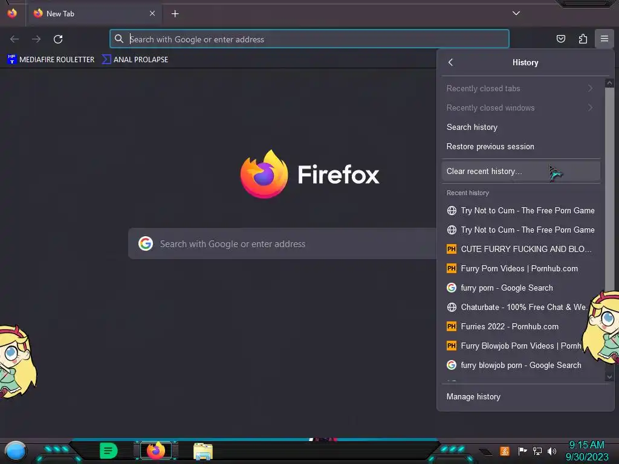Open the Save to Pocket button
This screenshot has height=464, width=619.
click(x=560, y=39)
